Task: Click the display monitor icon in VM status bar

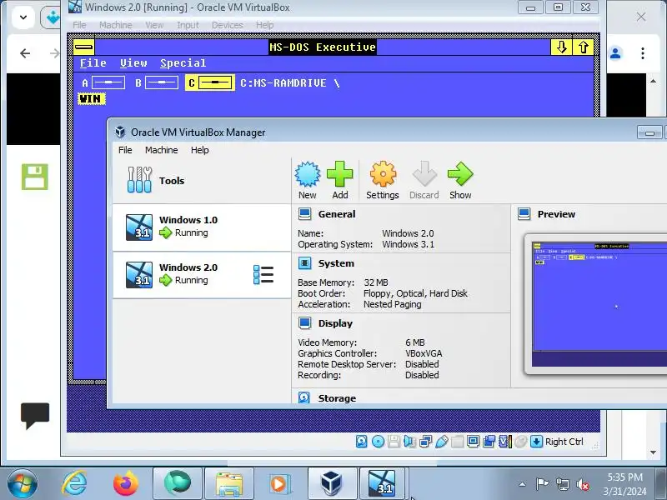Action: 473,442
